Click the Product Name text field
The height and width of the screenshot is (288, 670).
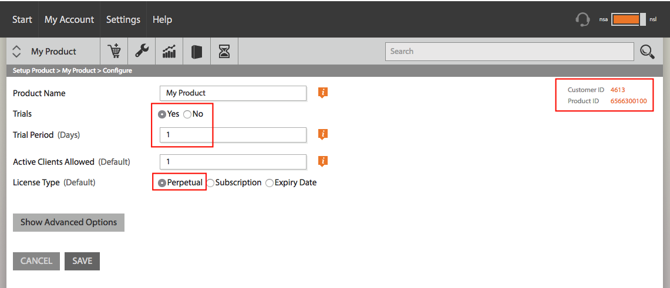233,93
